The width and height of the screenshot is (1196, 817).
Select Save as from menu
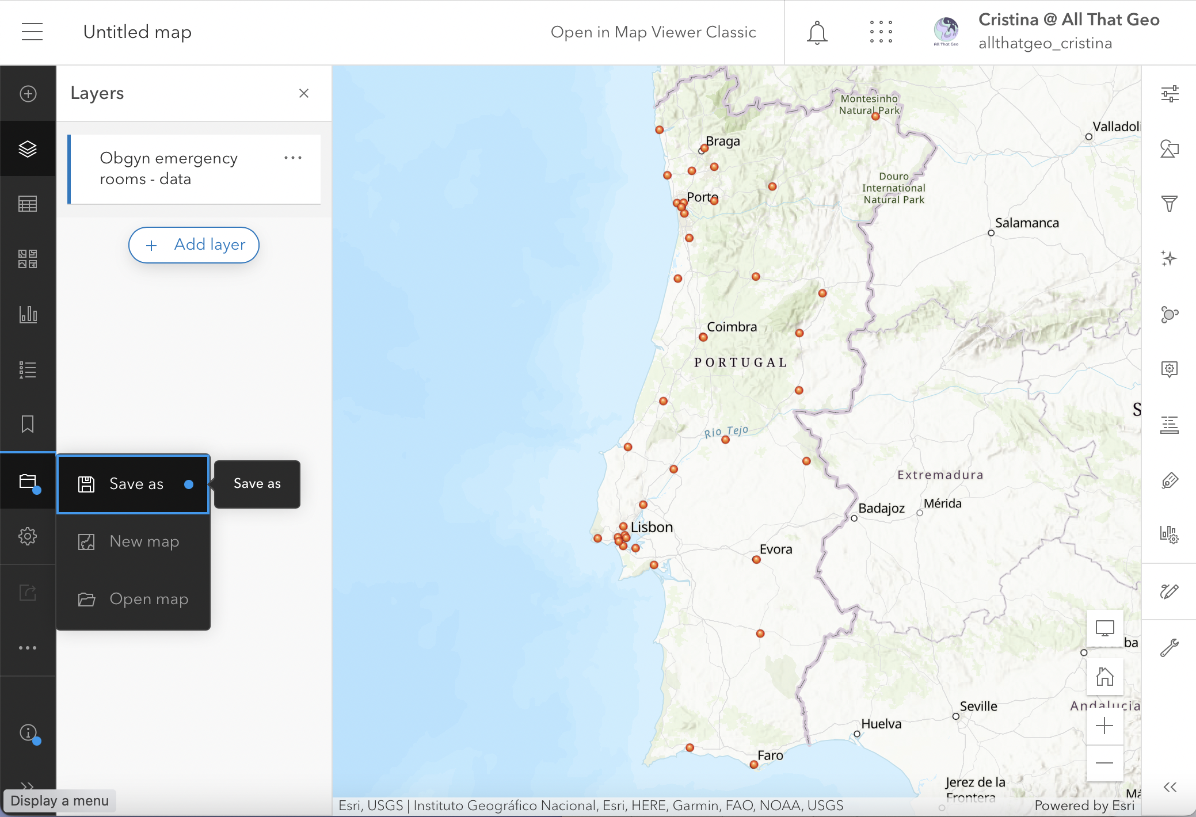coord(135,483)
